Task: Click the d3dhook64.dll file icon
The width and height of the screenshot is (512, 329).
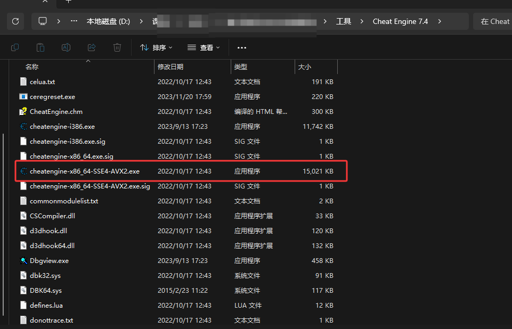Action: pyautogui.click(x=23, y=245)
